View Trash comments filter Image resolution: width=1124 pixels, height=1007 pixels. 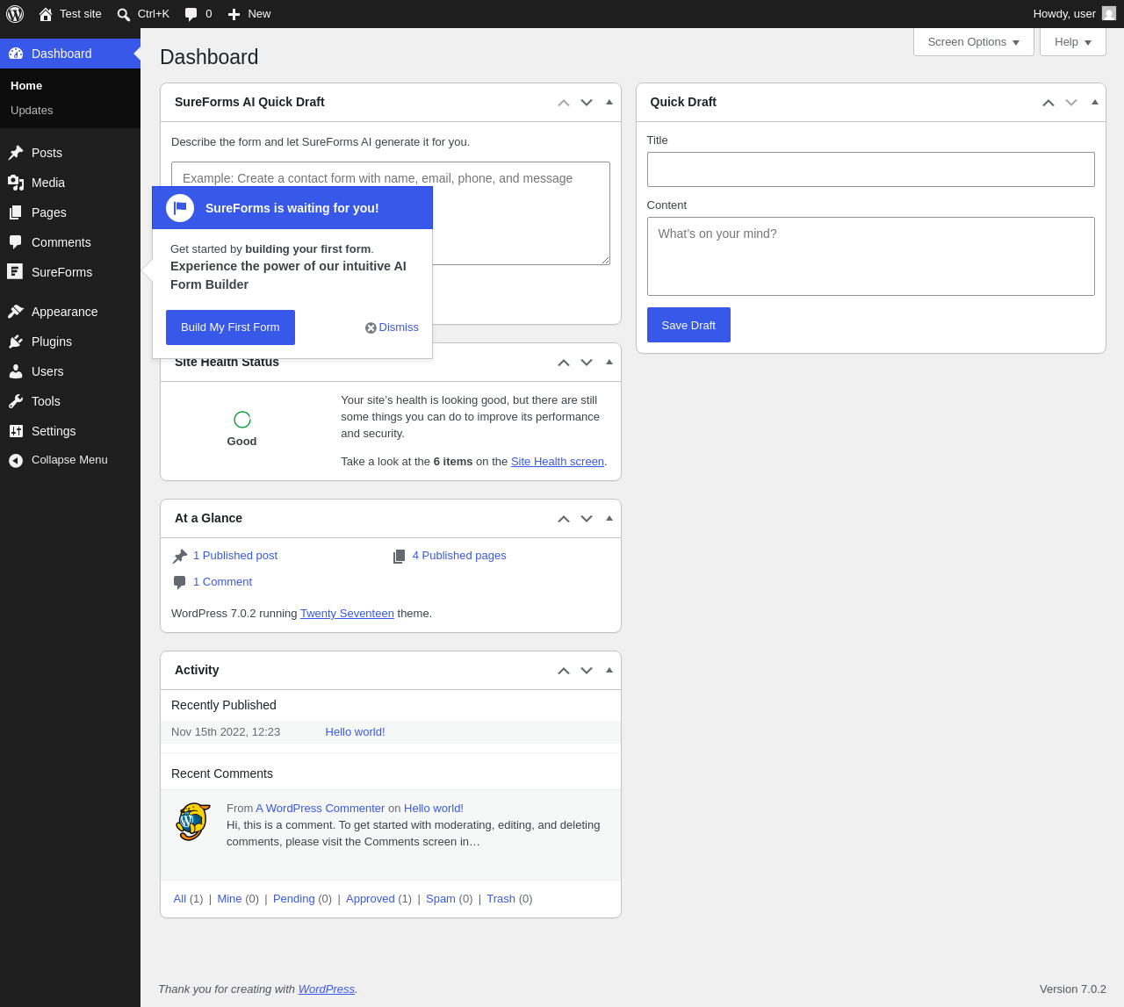[x=501, y=899]
